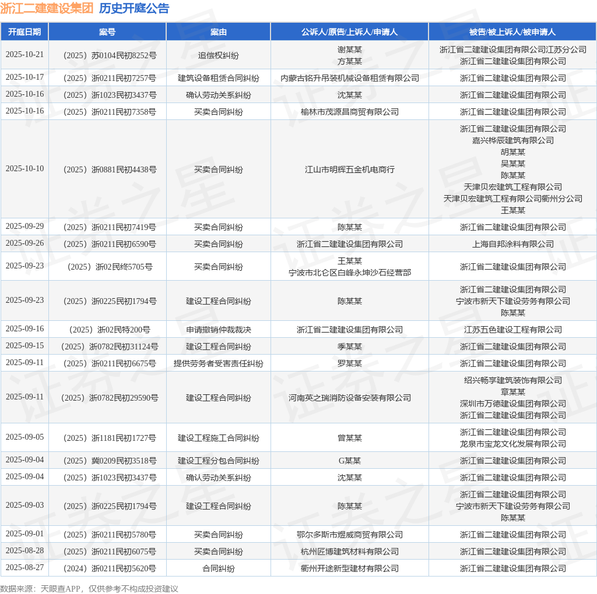
Task: Click 河南英之瑞消防设备安装有限公司
Action: (350, 398)
